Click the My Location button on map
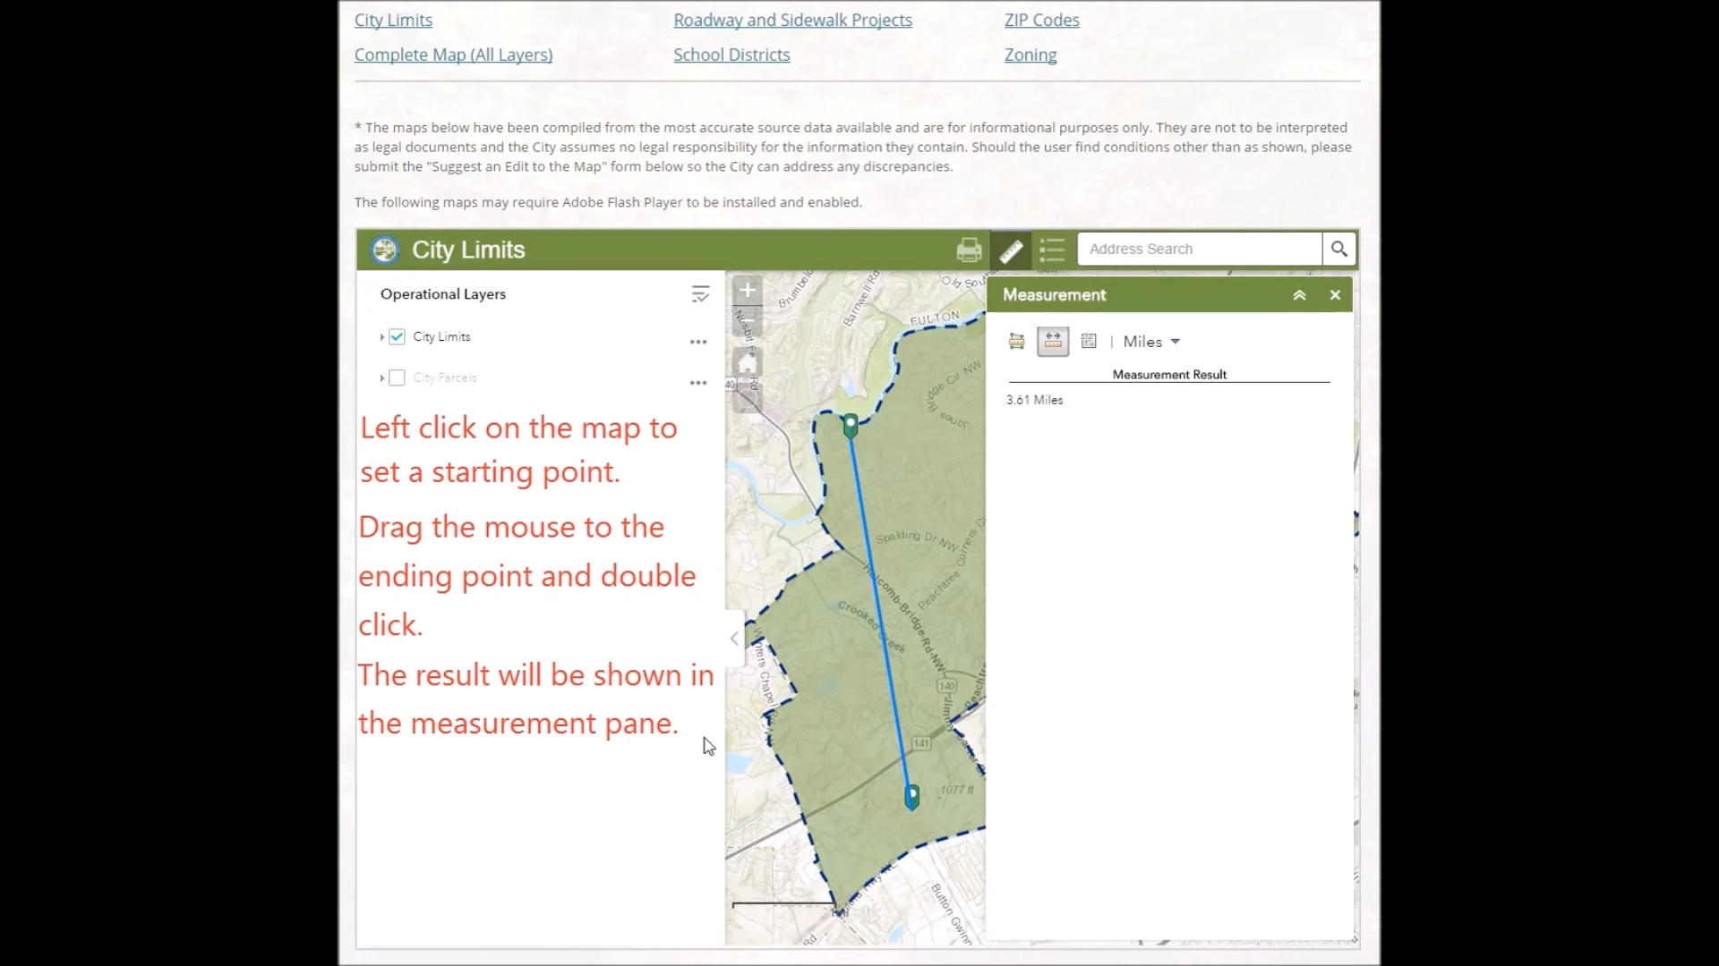Screen dimensions: 1719x966 [748, 397]
